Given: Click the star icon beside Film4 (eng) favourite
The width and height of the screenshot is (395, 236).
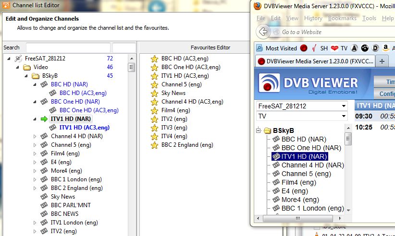Looking at the screenshot, I should 154,111.
